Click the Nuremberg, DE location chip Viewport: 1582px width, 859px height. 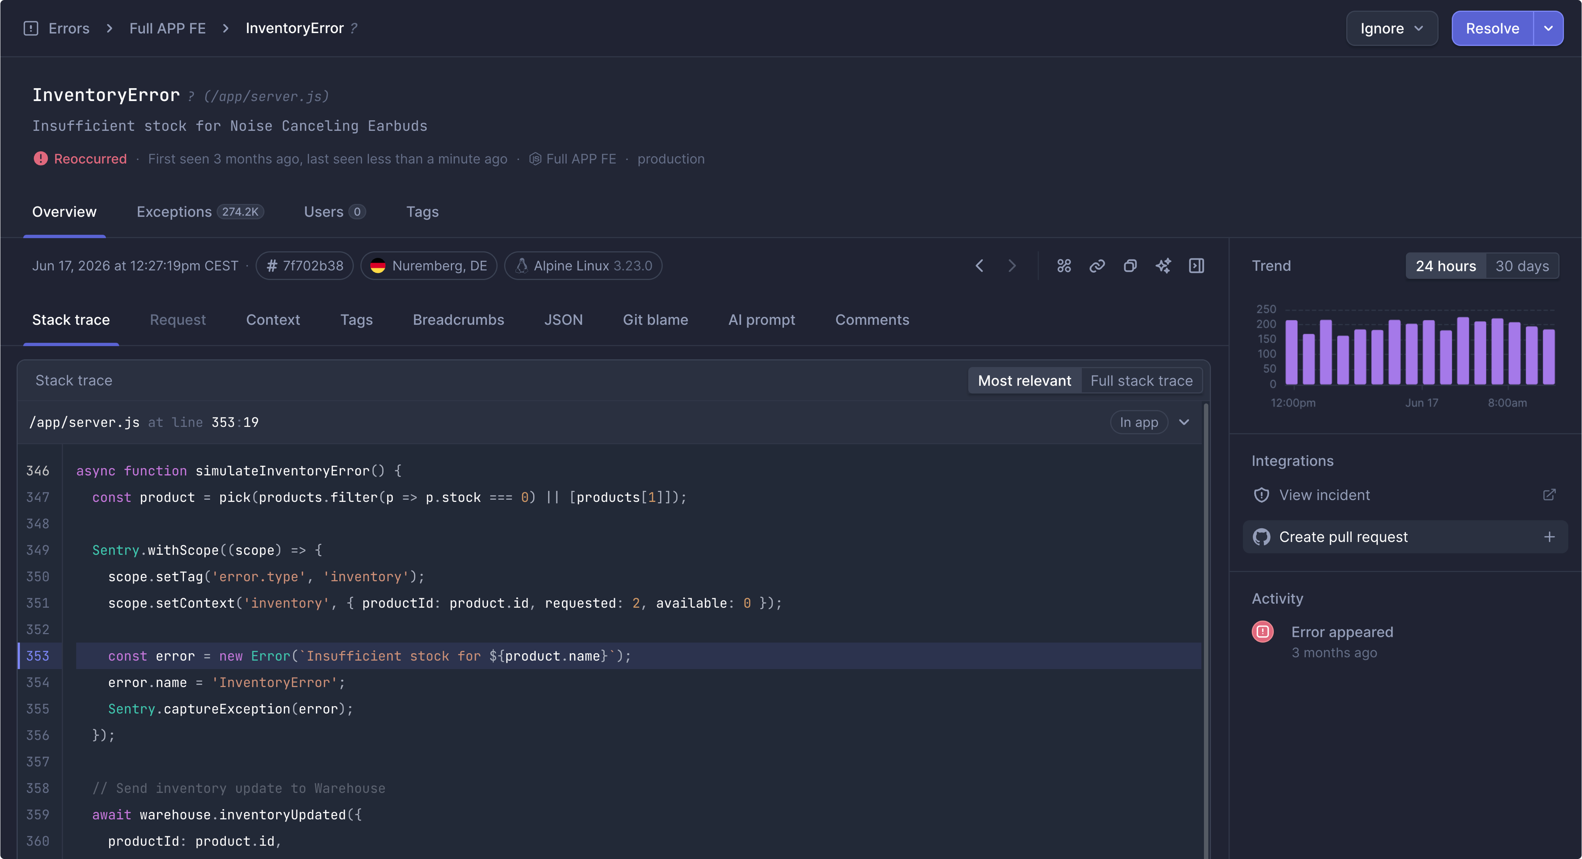click(429, 266)
